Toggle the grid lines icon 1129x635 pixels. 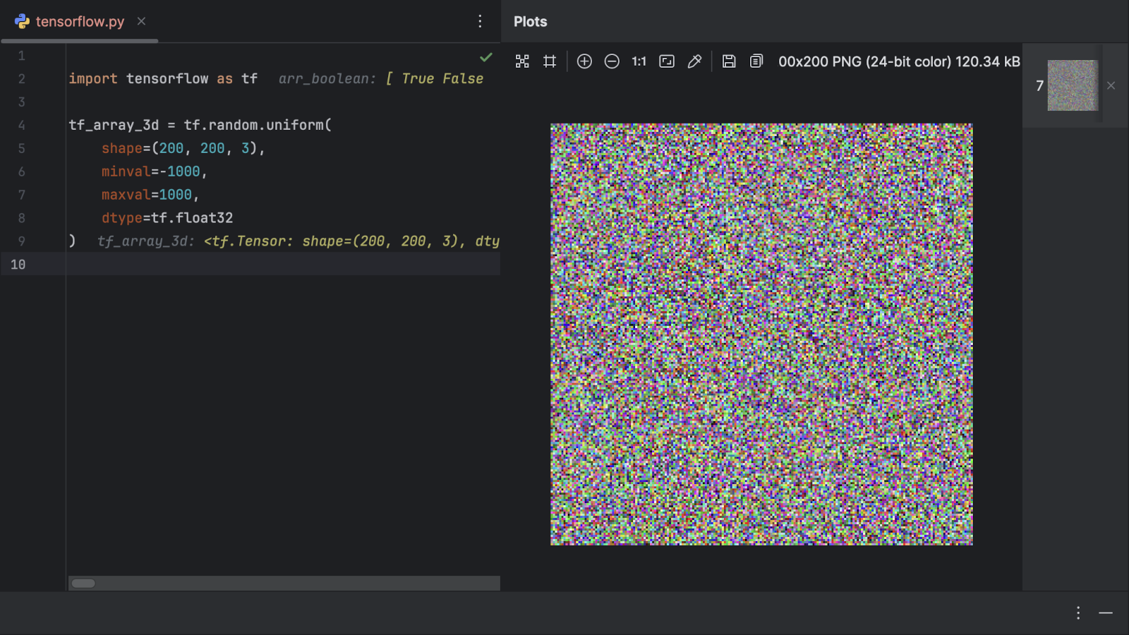[x=550, y=61]
